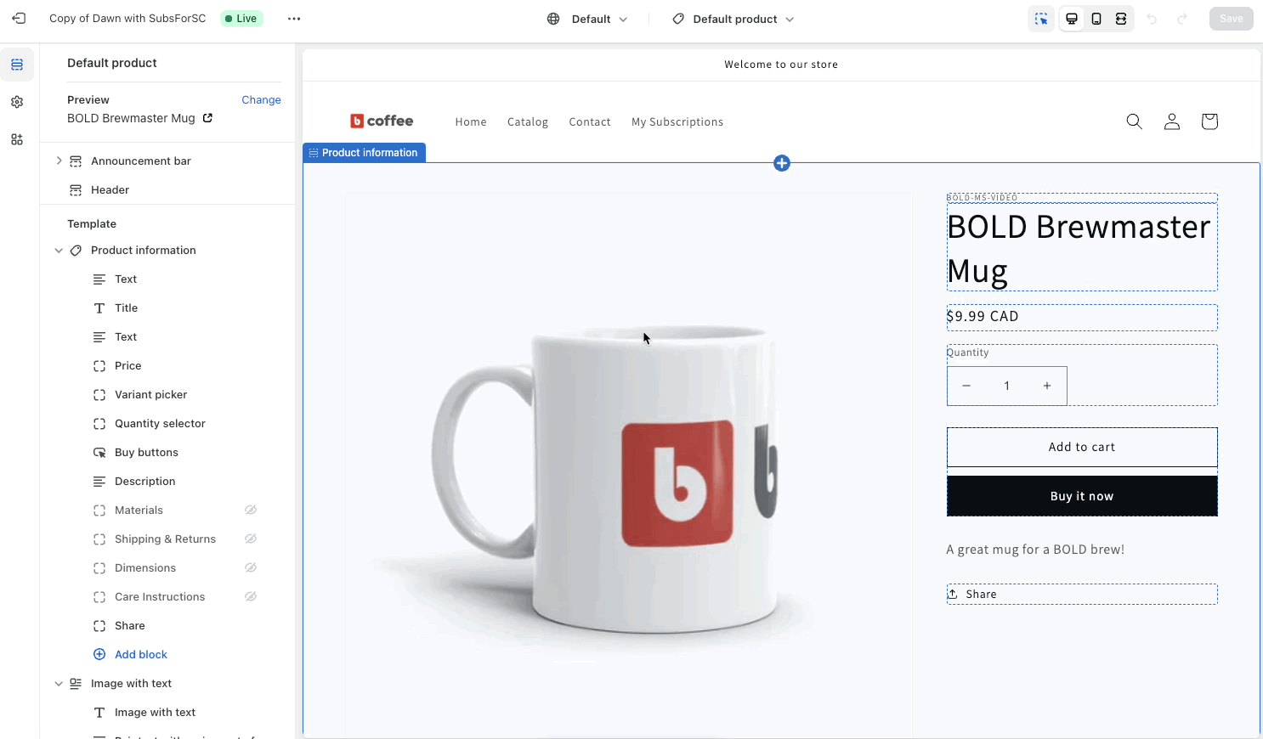This screenshot has height=739, width=1263.
Task: Click the Save button
Action: coord(1231,19)
